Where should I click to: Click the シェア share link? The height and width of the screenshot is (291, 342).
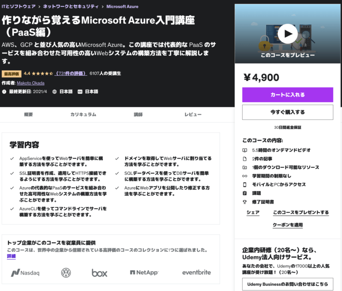253,212
